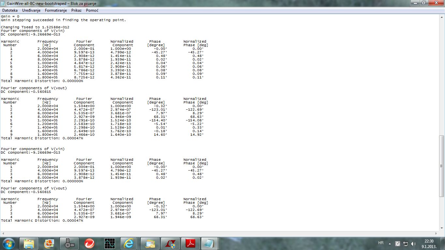Click the HR language indicator

click(x=381, y=243)
